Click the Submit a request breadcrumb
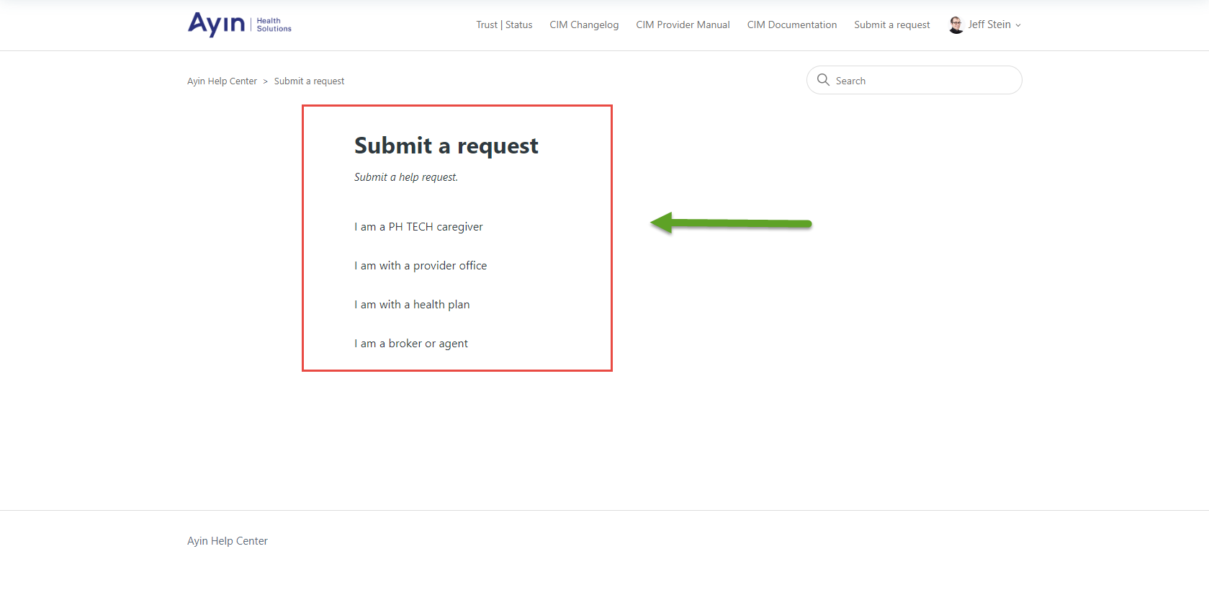 (309, 81)
